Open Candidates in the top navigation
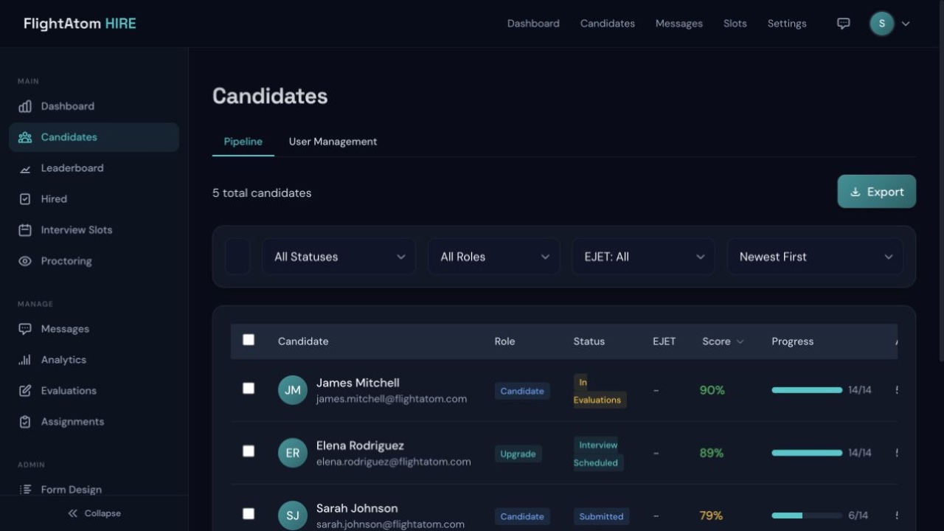The height and width of the screenshot is (531, 944). pyautogui.click(x=608, y=24)
